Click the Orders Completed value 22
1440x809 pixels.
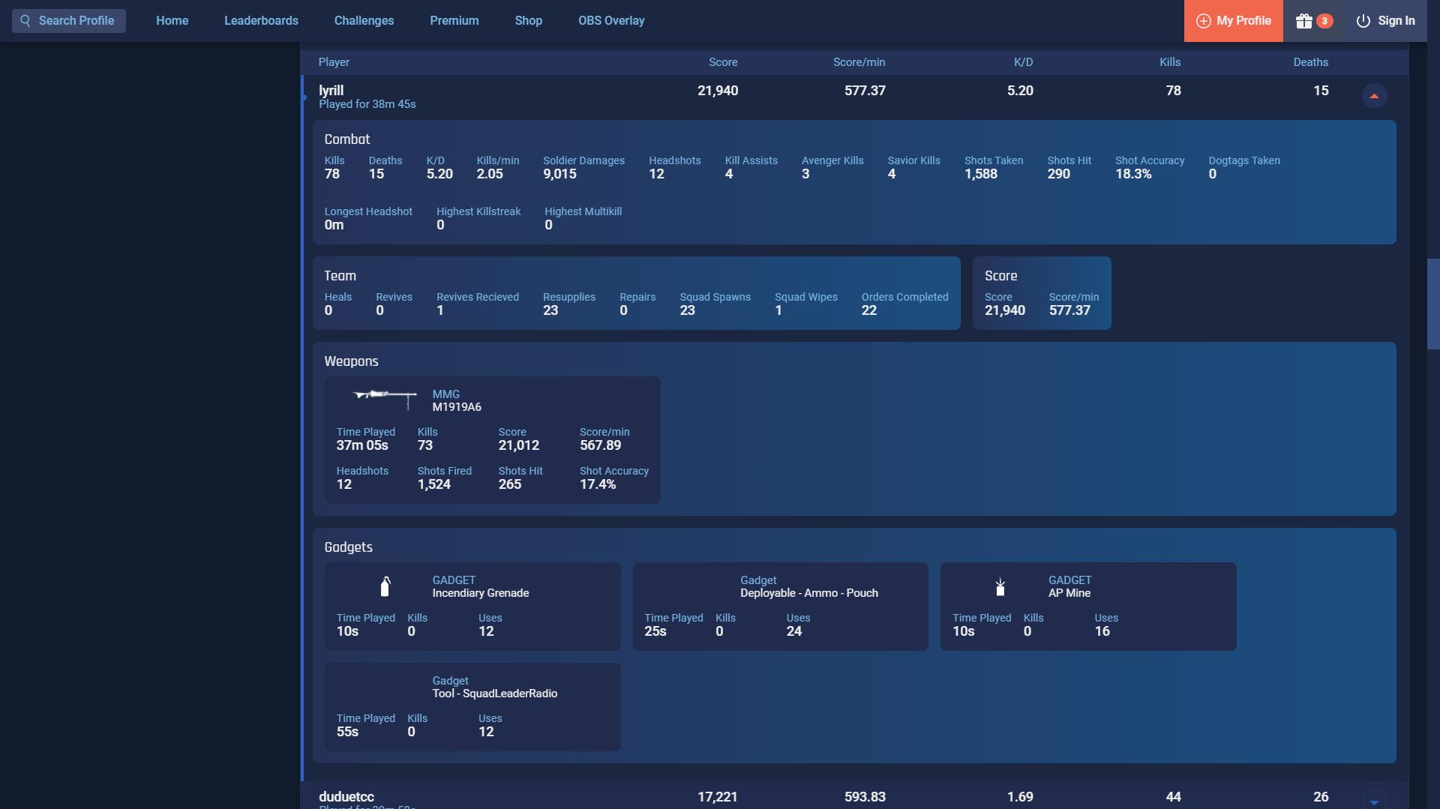click(x=869, y=310)
